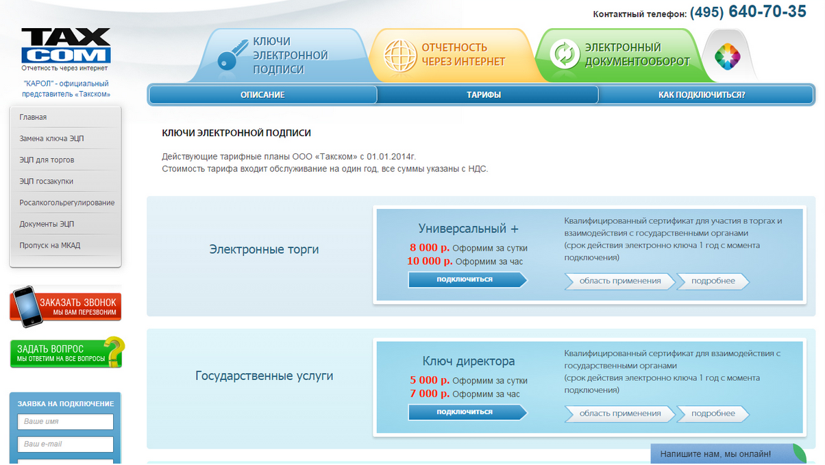Click область применения for Ключ директора
Screen dimensions: 825x465
(619, 414)
